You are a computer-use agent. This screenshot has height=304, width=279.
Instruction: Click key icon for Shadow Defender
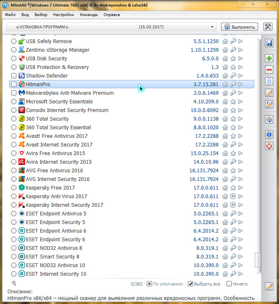233,75
